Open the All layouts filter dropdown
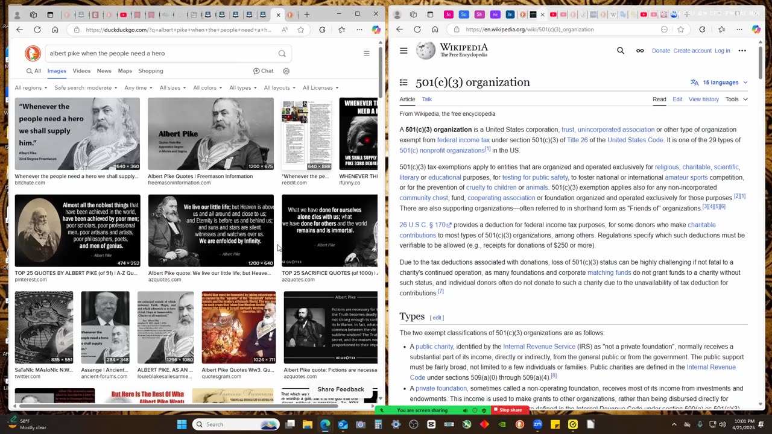772x434 pixels. click(280, 88)
